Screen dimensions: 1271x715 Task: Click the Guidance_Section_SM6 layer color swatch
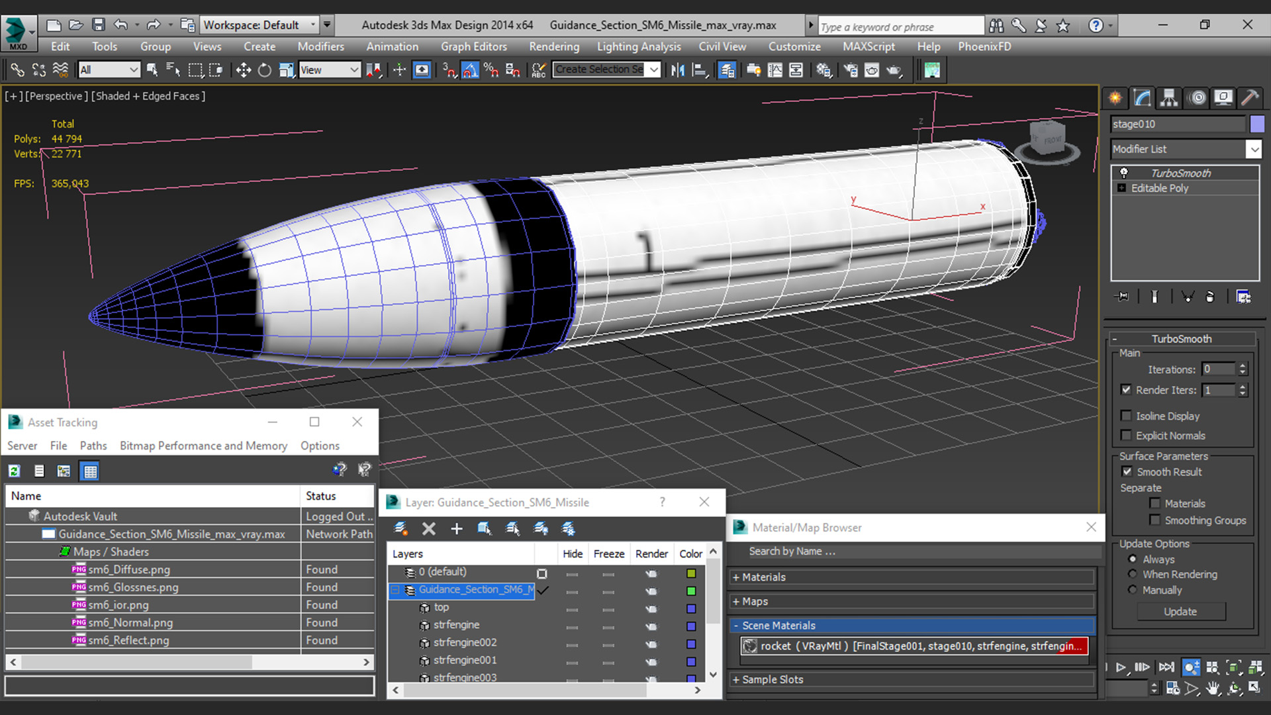691,591
